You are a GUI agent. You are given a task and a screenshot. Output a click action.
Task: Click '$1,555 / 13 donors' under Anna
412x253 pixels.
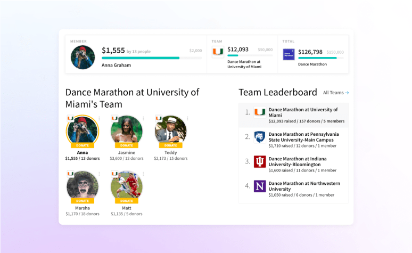pos(83,158)
